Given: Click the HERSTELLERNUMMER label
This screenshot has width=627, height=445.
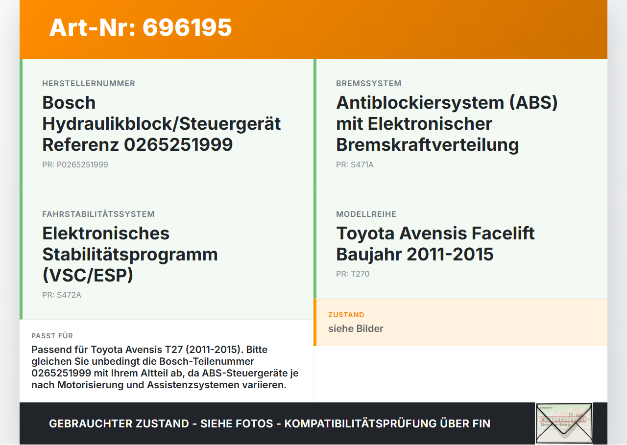Looking at the screenshot, I should click(x=89, y=84).
